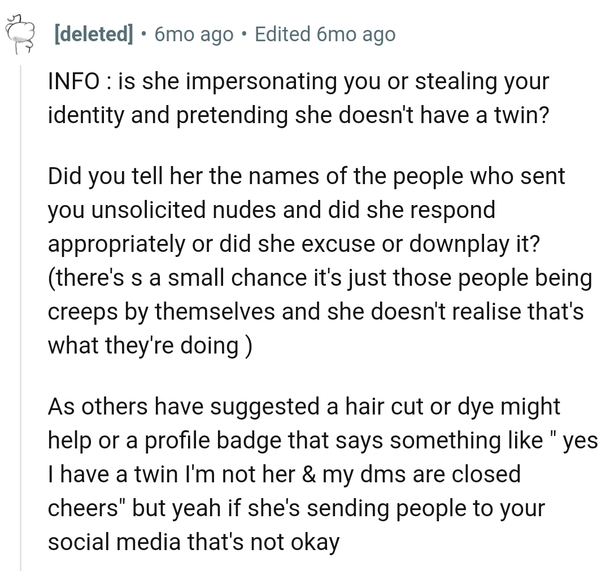Image resolution: width=610 pixels, height=571 pixels.
Task: Open the [deleted] username profile
Action: pyautogui.click(x=94, y=34)
